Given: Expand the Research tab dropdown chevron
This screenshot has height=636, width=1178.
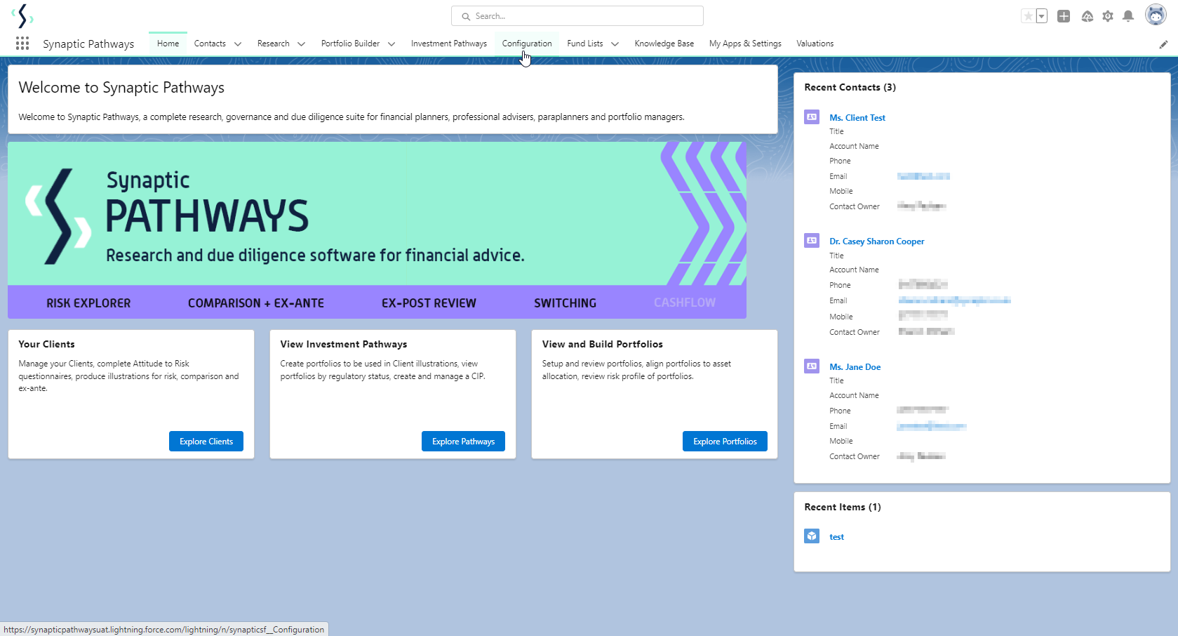Looking at the screenshot, I should [x=302, y=44].
